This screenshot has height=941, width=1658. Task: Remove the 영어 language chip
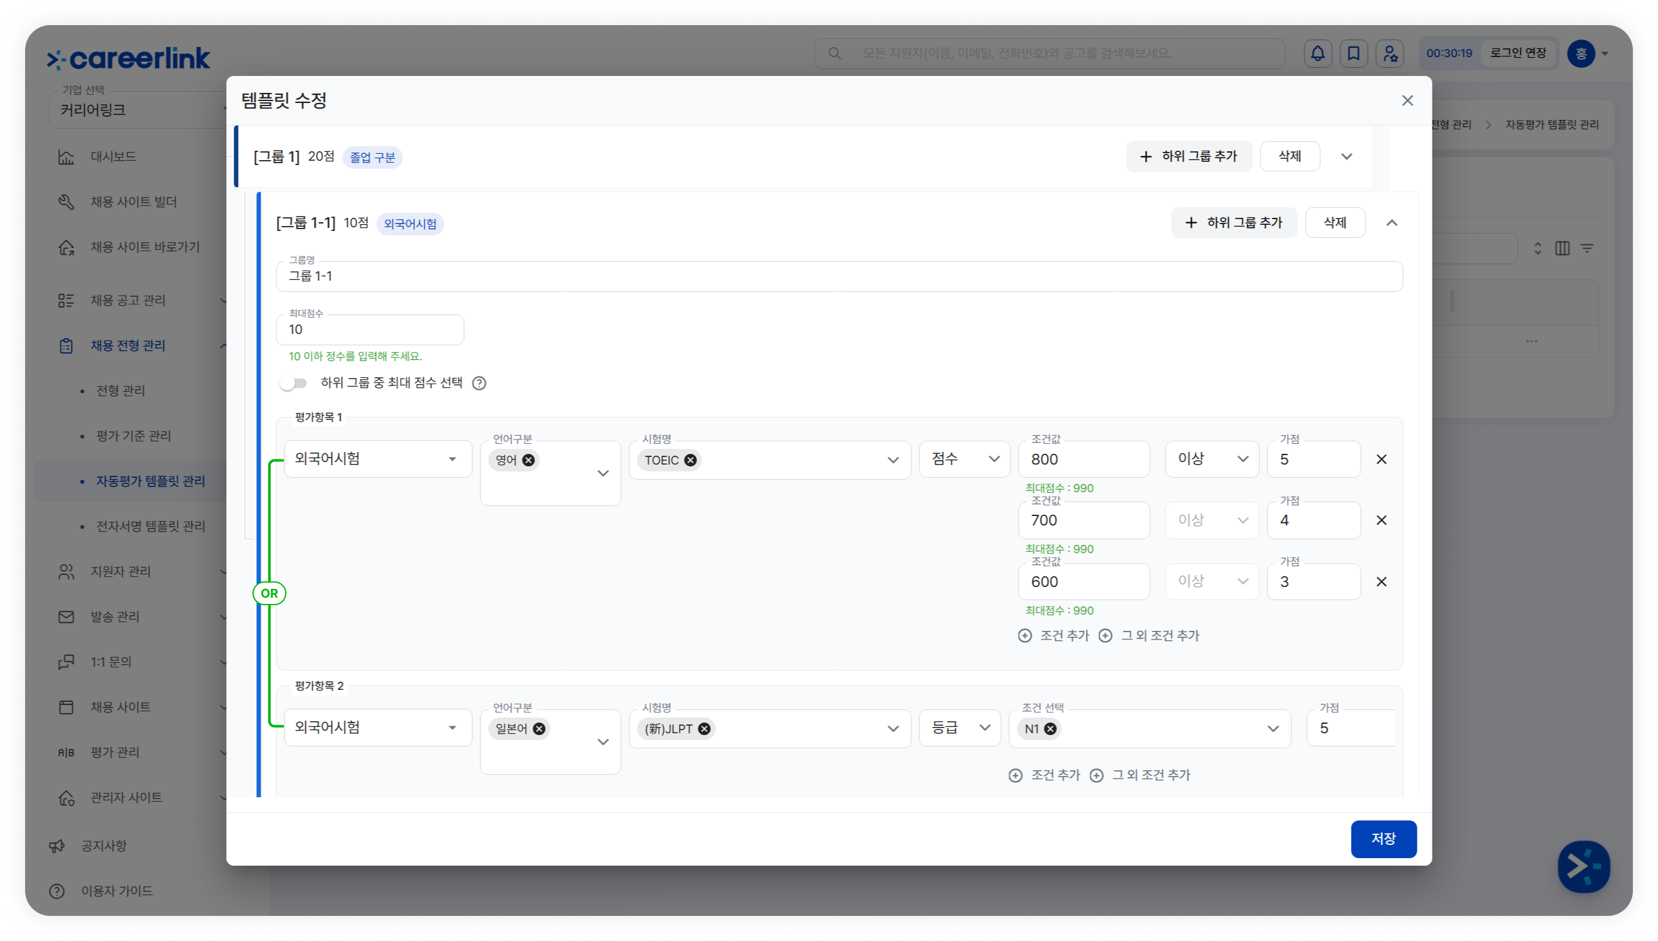528,460
